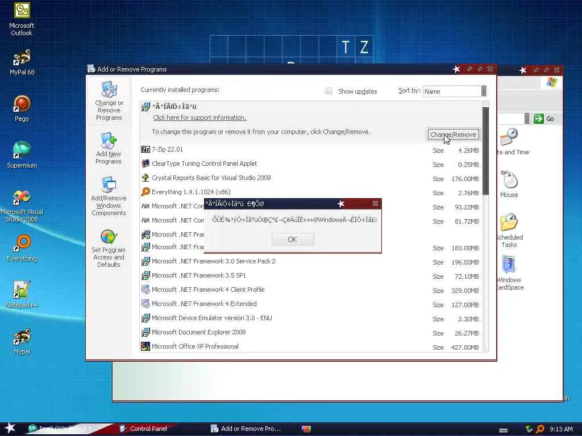
Task: Open the Mypal desktop icon
Action: pyautogui.click(x=22, y=341)
